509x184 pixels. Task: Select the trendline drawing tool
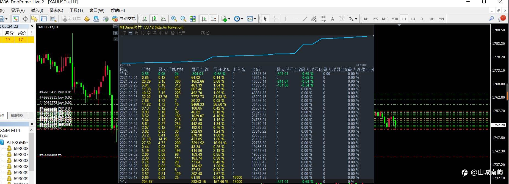tap(305, 19)
